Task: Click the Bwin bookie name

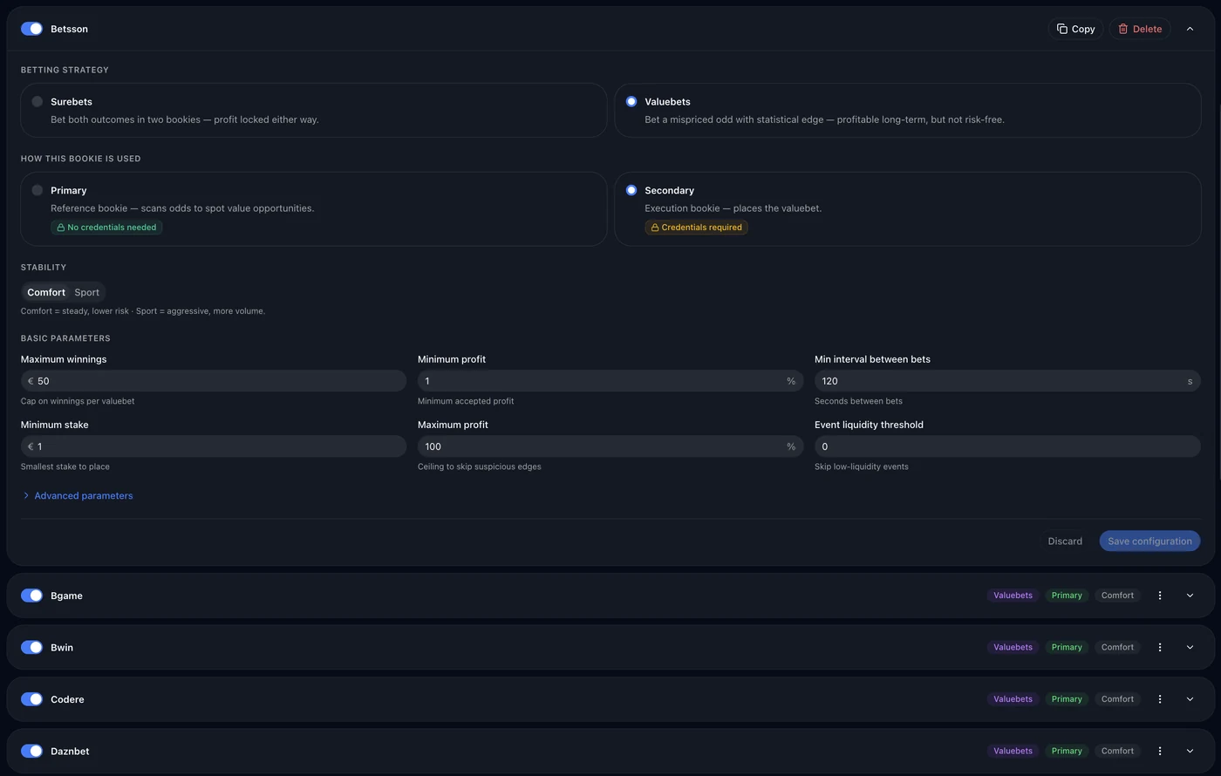Action: point(62,647)
